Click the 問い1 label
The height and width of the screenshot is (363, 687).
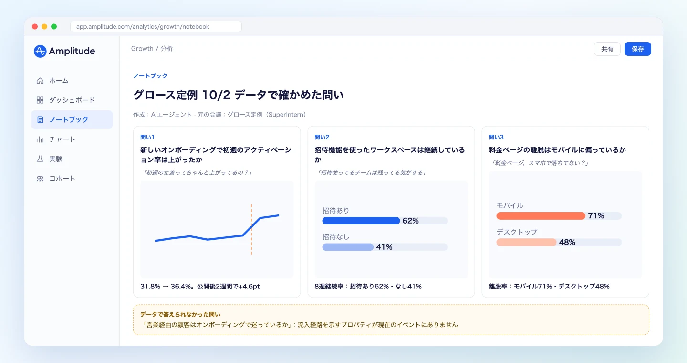coord(147,137)
